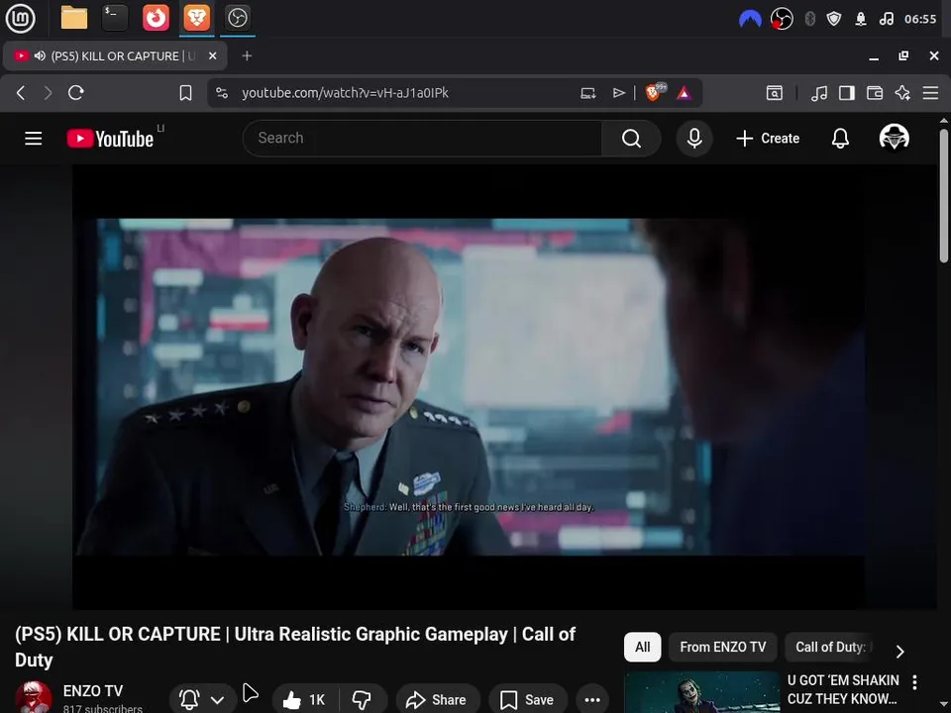Click the Share button

click(438, 700)
